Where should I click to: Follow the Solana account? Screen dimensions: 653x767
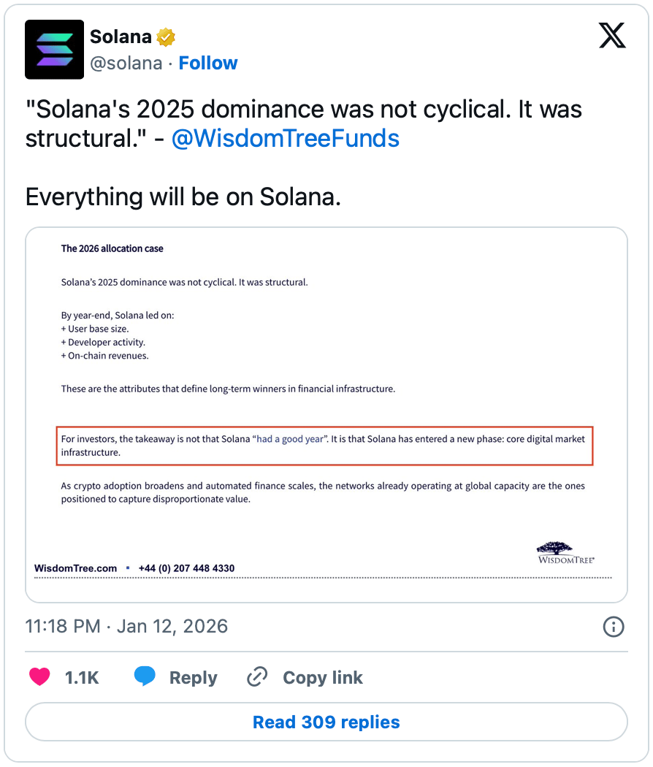pos(208,64)
